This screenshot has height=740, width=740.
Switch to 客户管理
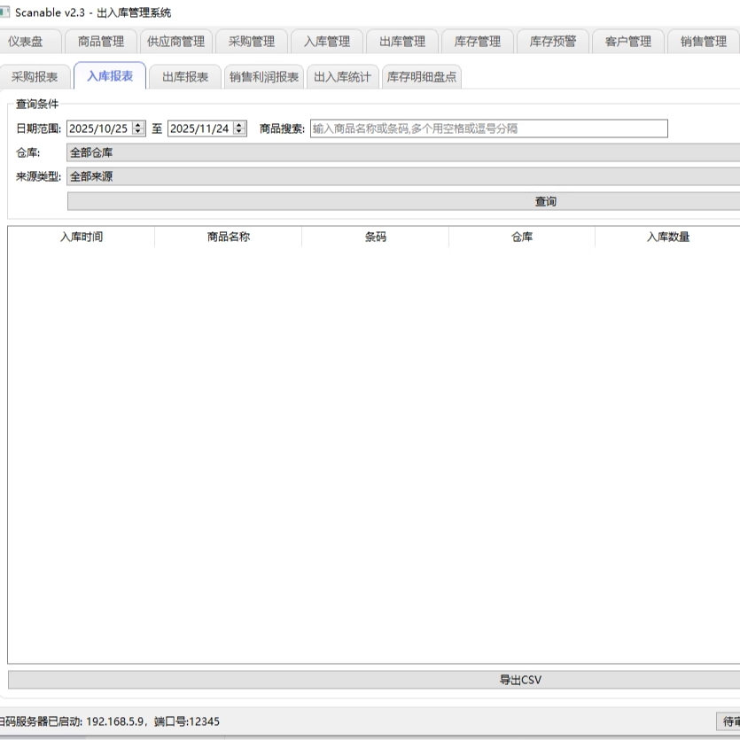(629, 41)
